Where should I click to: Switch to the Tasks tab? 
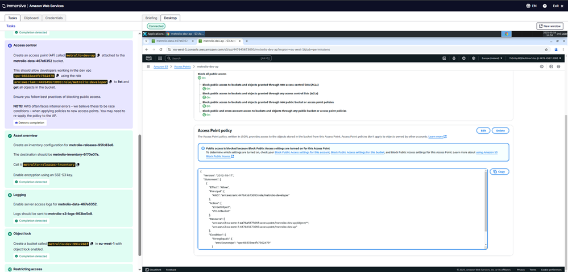click(13, 18)
